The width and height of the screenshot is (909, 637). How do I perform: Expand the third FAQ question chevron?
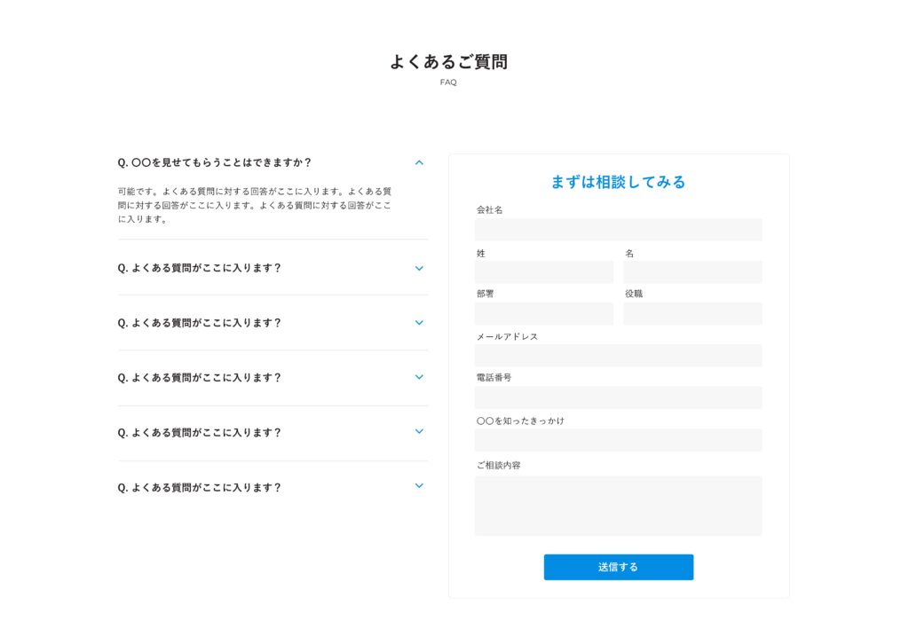[419, 323]
